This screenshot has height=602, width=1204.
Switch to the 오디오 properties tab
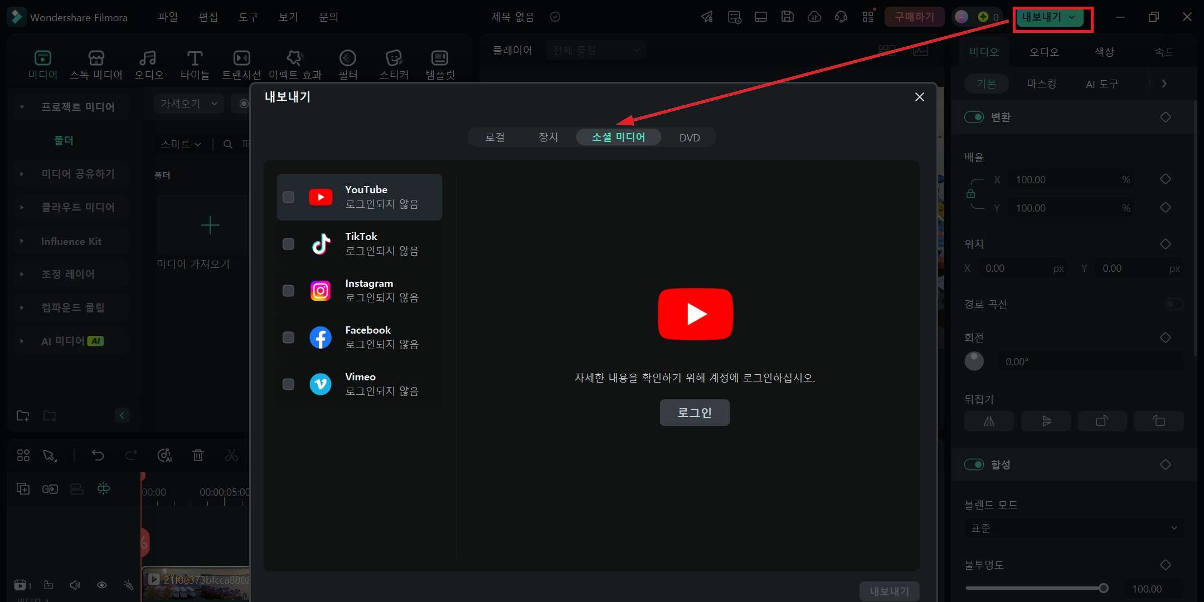click(1044, 52)
